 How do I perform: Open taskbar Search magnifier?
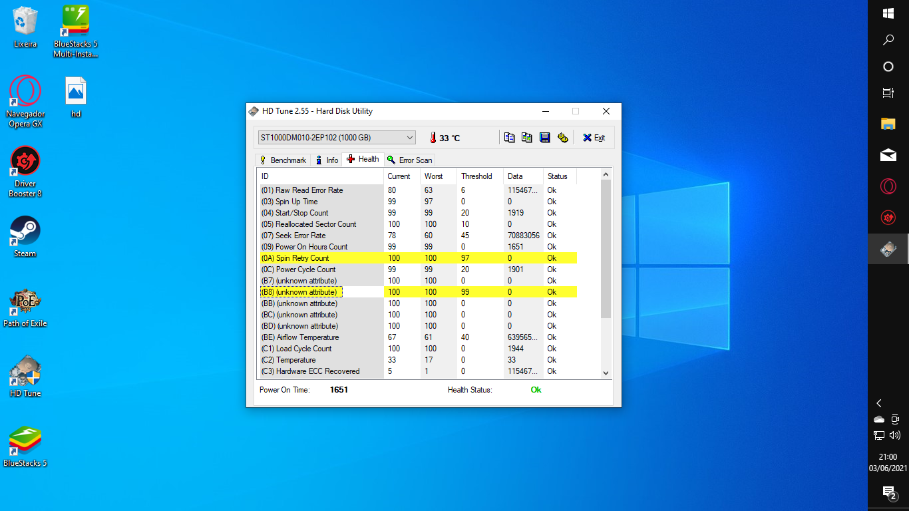coord(888,40)
